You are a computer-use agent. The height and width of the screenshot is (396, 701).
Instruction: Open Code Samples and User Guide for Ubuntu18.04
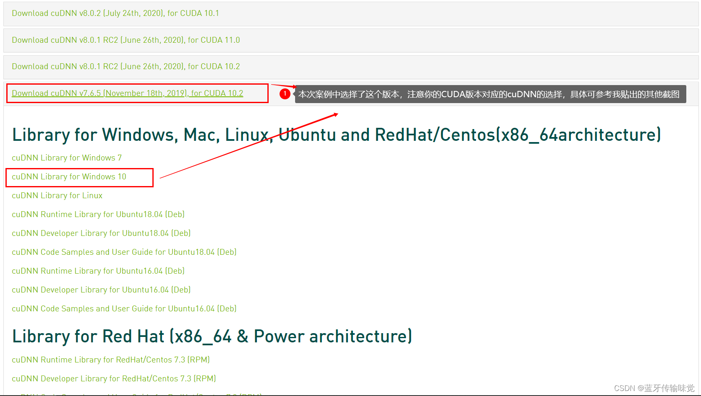(x=124, y=252)
